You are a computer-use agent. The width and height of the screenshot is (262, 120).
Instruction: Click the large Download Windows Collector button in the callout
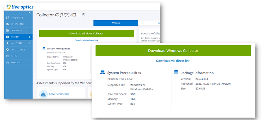pyautogui.click(x=173, y=51)
